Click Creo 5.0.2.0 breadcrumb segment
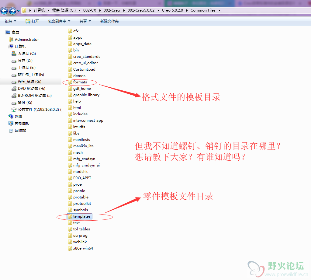Screen dimensions: 311x280 [172, 10]
